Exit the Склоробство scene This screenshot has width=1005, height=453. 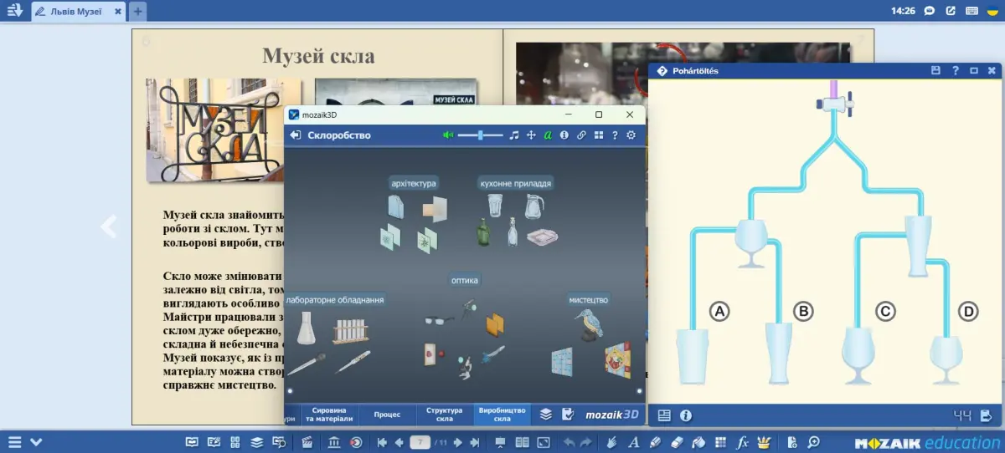295,135
